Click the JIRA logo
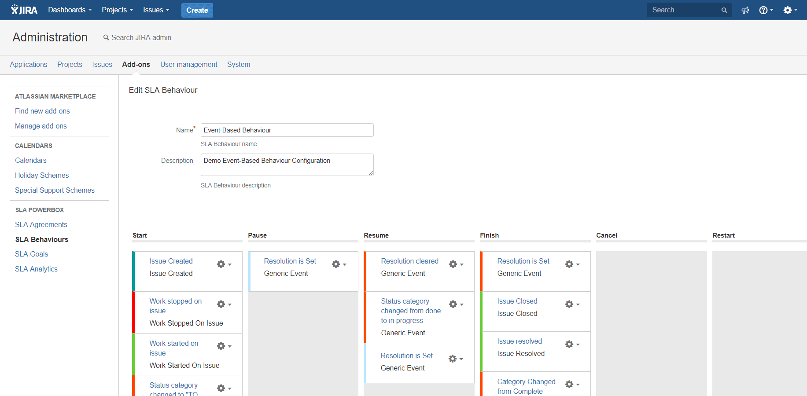Screen dimensions: 807x396 tap(24, 9)
